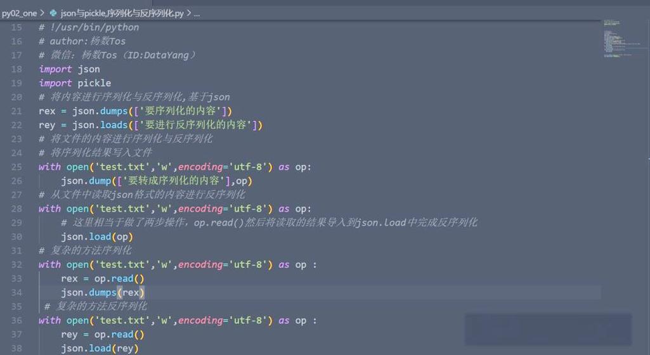
Task: Click 'rex = op.read()' on line 33
Action: (102, 278)
